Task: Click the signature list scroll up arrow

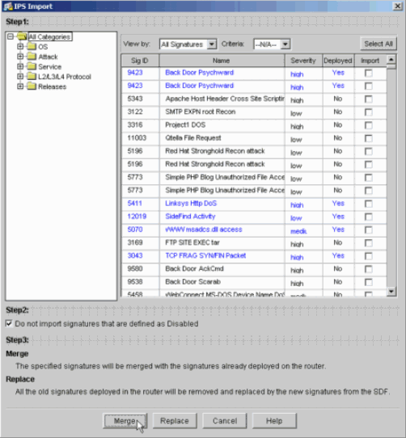Action: coord(391,59)
